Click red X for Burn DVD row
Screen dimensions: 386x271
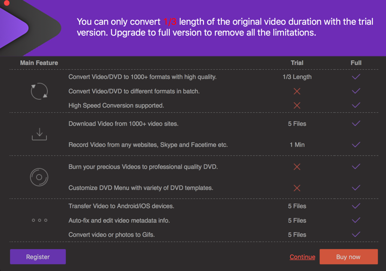(297, 167)
